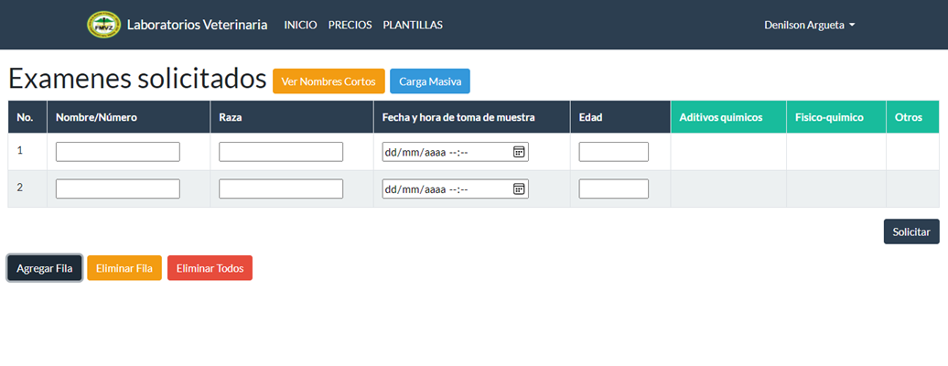Screen dimensions: 948x366
Task: Focus the Edad field in row 2
Action: pyautogui.click(x=614, y=188)
